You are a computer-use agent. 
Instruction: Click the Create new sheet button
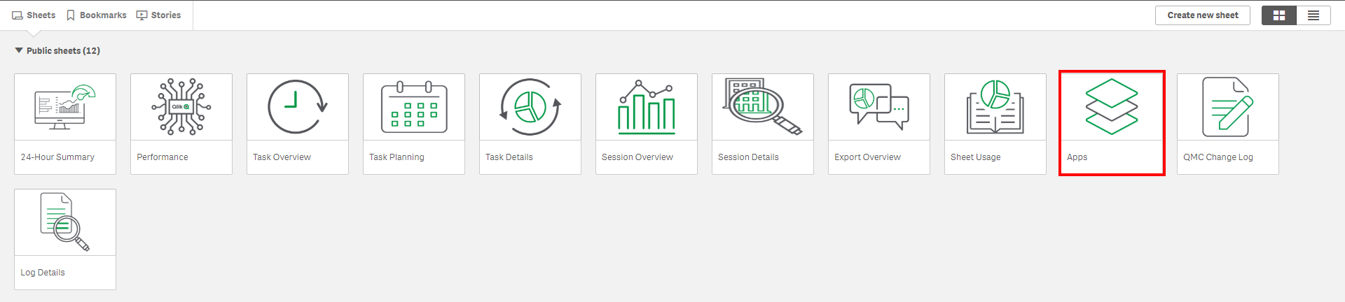1202,15
